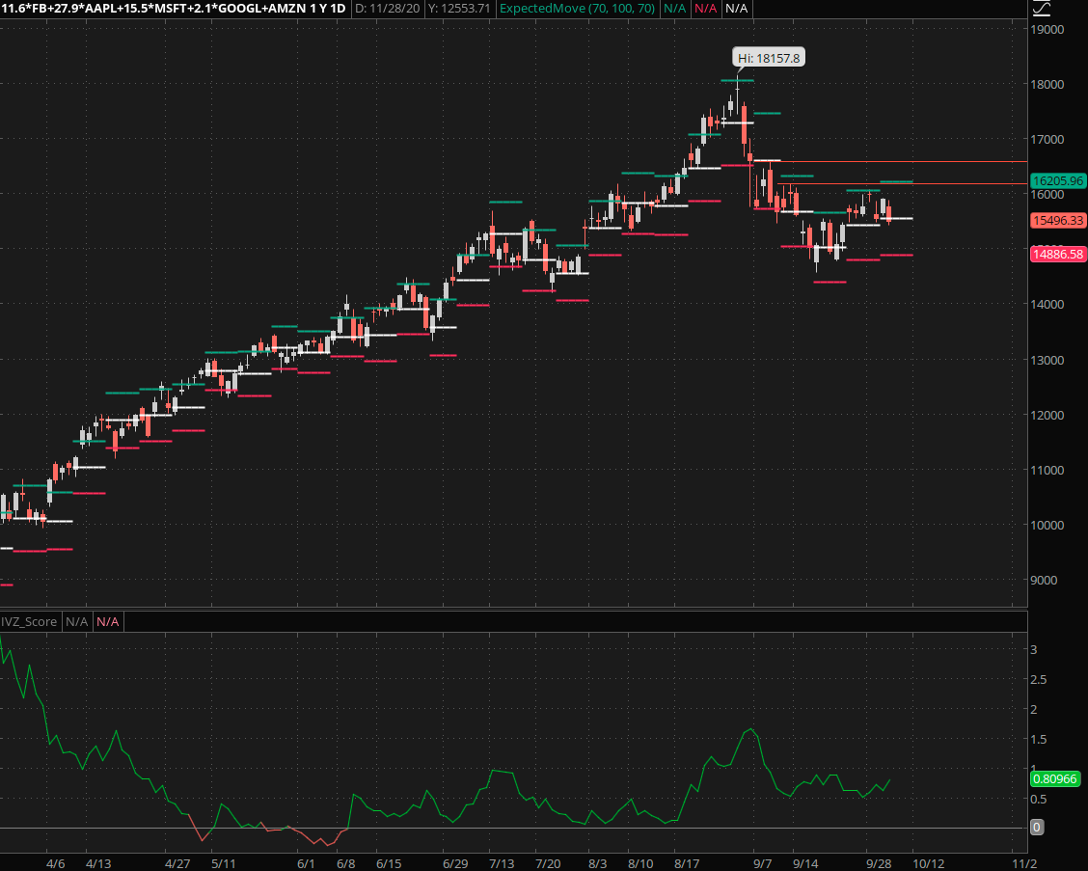Click the red N/A value next to IVZ_Score
1088x871 pixels.
pos(108,622)
